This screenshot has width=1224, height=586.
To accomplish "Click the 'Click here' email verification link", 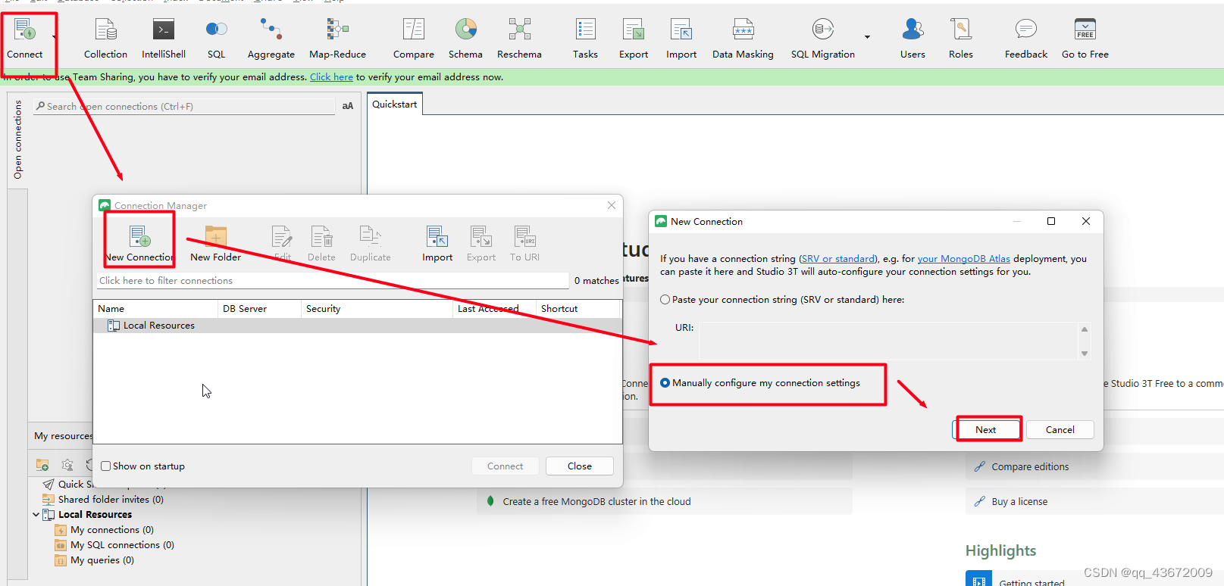I will point(331,76).
